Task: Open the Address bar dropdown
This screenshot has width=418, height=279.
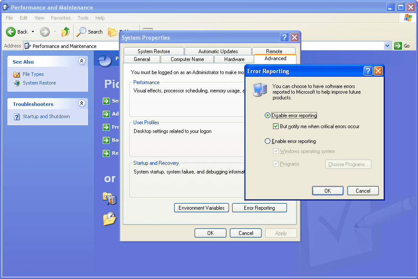Action: click(x=388, y=46)
